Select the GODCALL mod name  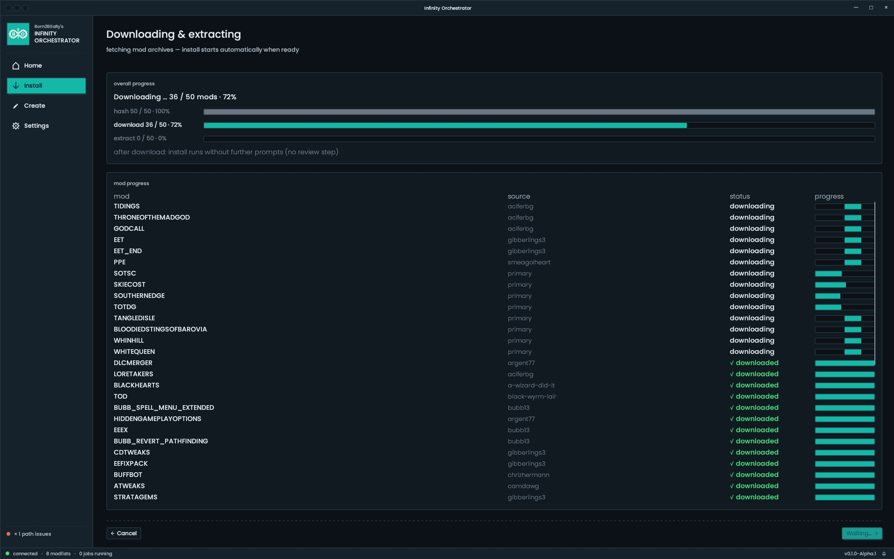click(x=129, y=228)
